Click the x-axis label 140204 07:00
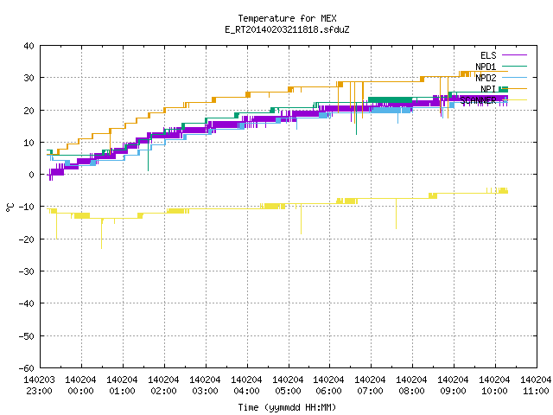 point(370,386)
